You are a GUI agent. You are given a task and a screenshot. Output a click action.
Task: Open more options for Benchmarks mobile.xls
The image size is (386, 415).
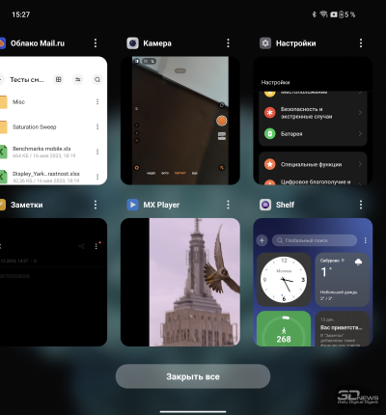click(x=97, y=152)
